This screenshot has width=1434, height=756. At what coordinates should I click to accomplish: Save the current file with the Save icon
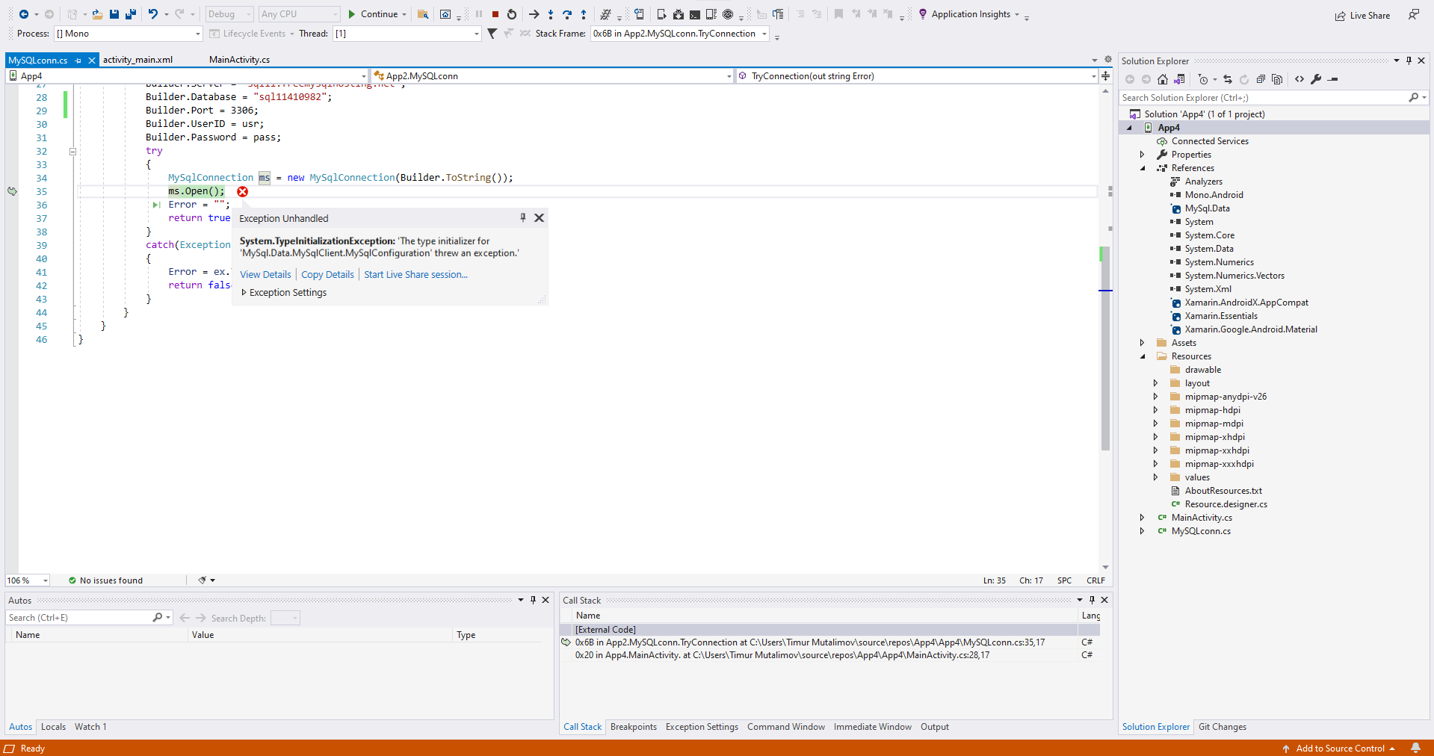point(114,14)
